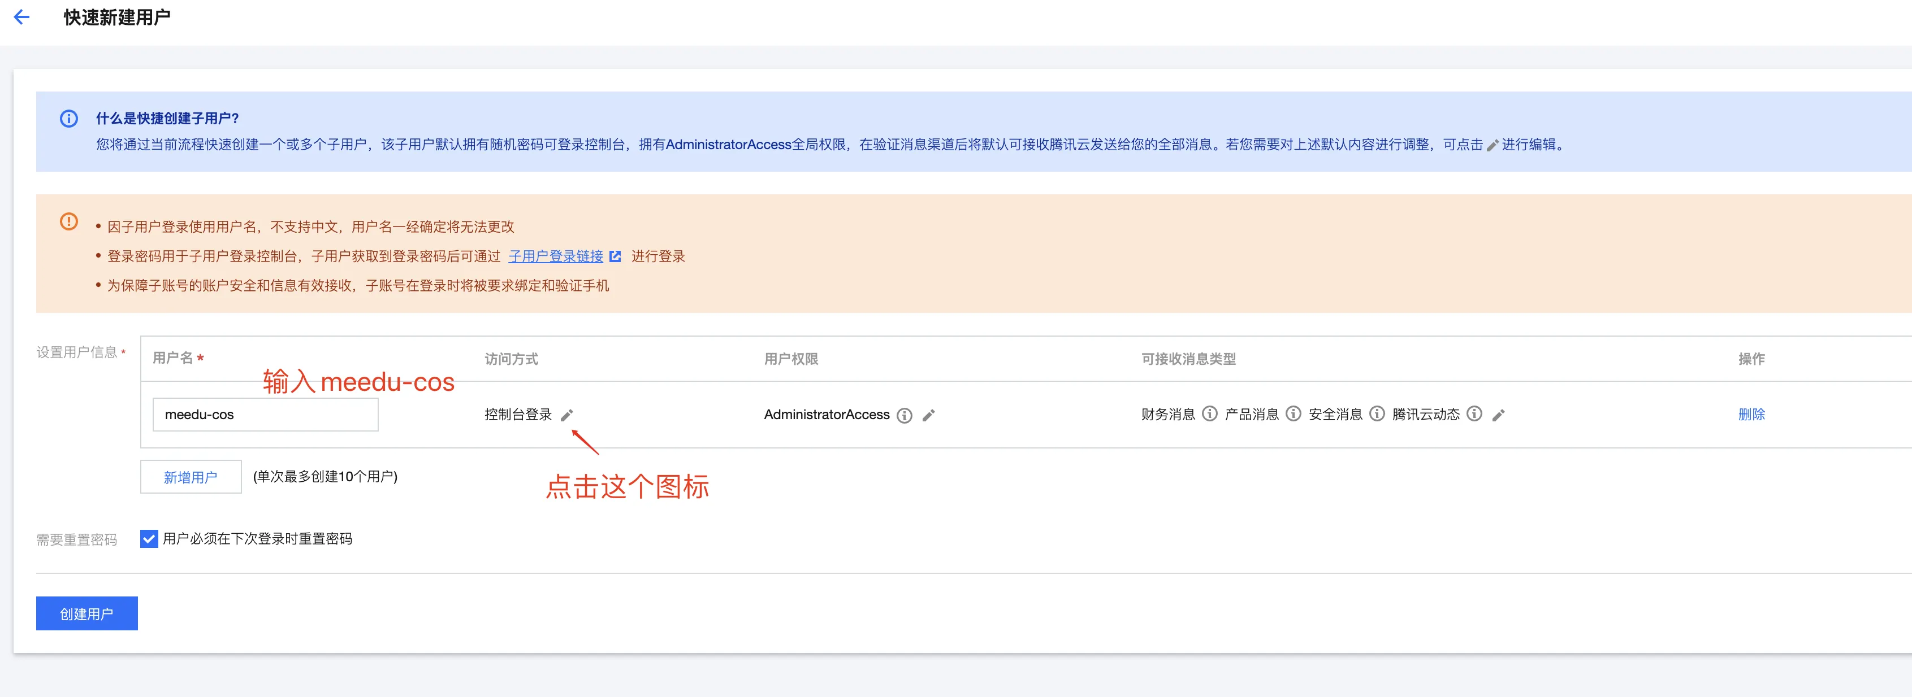
Task: Click the 访问方式 column header
Action: click(512, 359)
